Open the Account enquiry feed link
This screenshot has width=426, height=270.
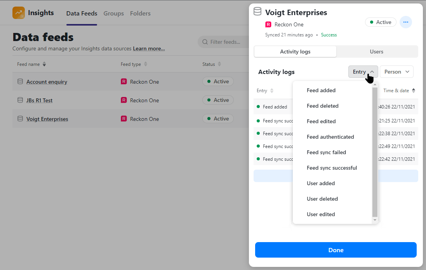coord(47,82)
